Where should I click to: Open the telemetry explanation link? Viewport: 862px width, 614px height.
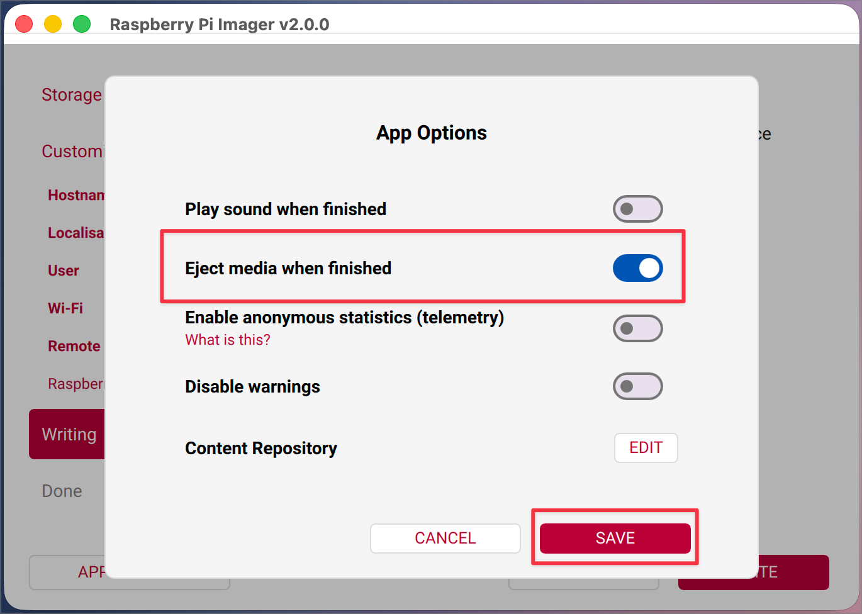pos(227,339)
